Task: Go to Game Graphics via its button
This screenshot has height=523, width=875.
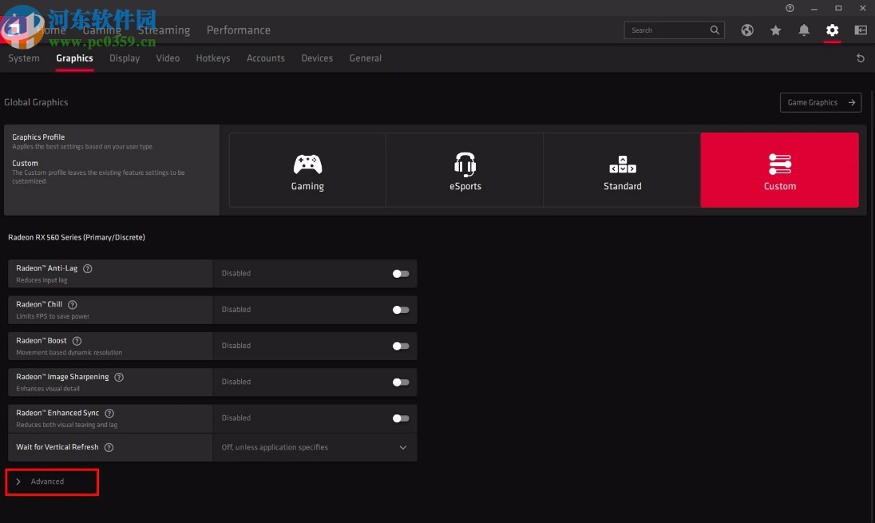Action: pyautogui.click(x=820, y=102)
